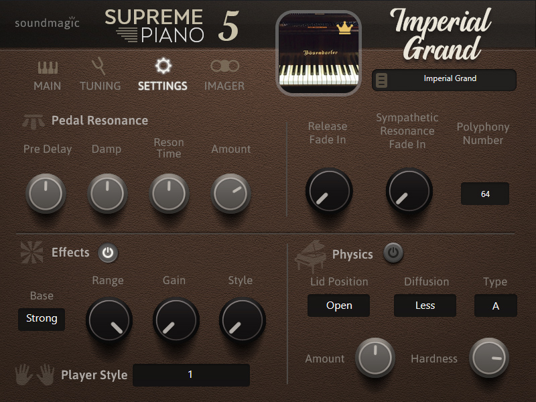This screenshot has width=536, height=402.
Task: Click the Pre Delay label
Action: point(48,149)
